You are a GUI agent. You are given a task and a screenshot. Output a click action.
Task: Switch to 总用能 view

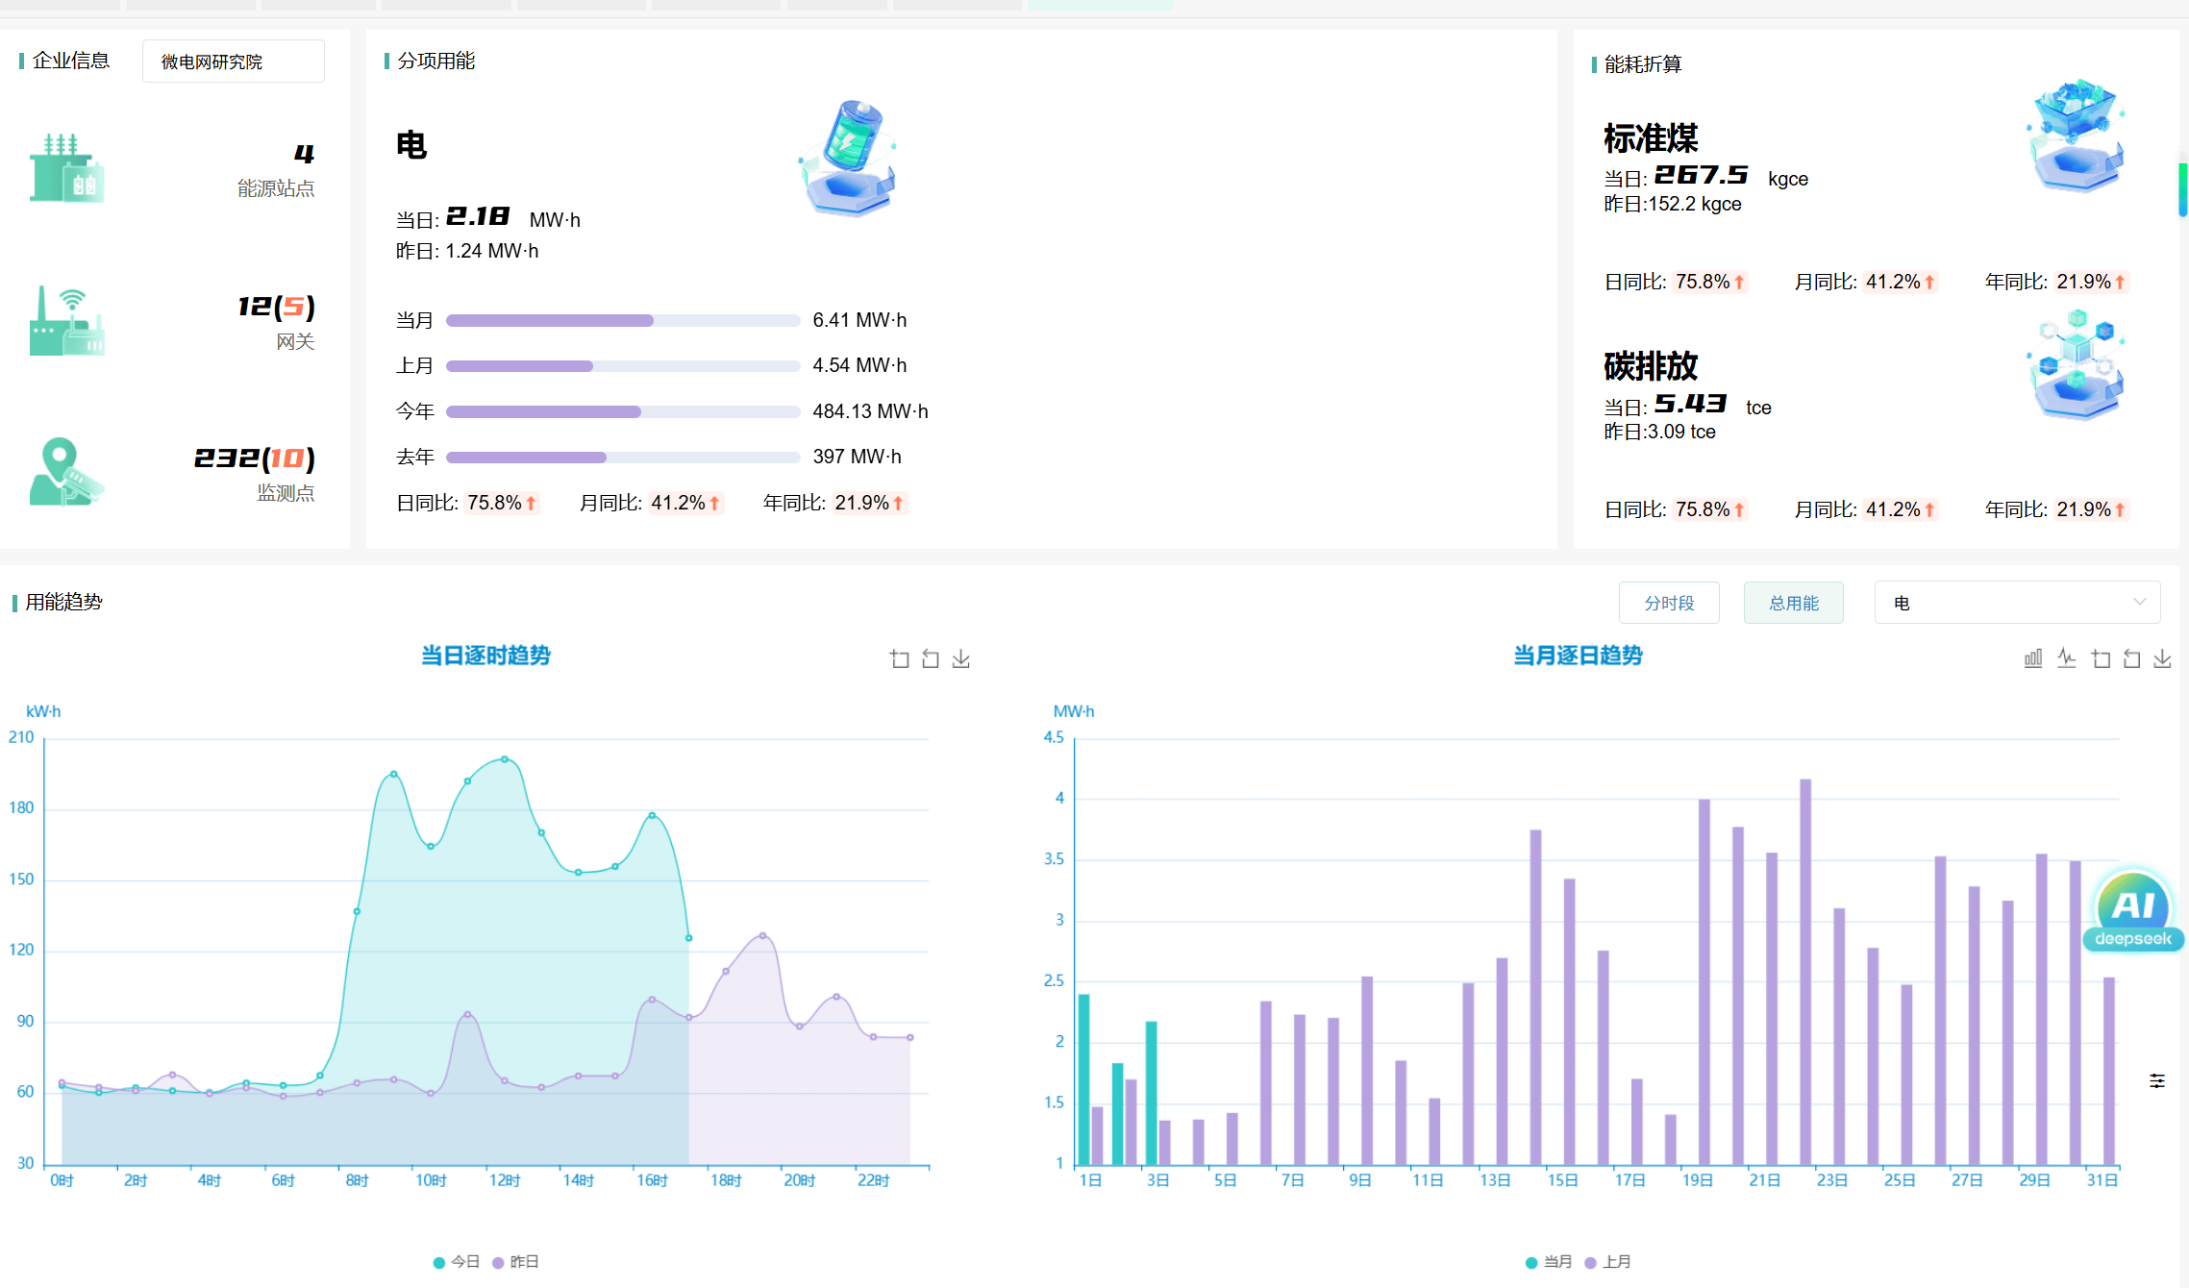tap(1793, 603)
